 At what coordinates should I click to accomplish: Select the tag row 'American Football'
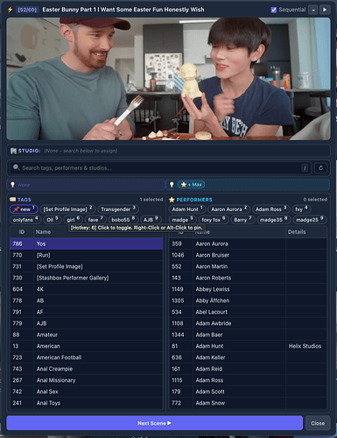coord(87,357)
